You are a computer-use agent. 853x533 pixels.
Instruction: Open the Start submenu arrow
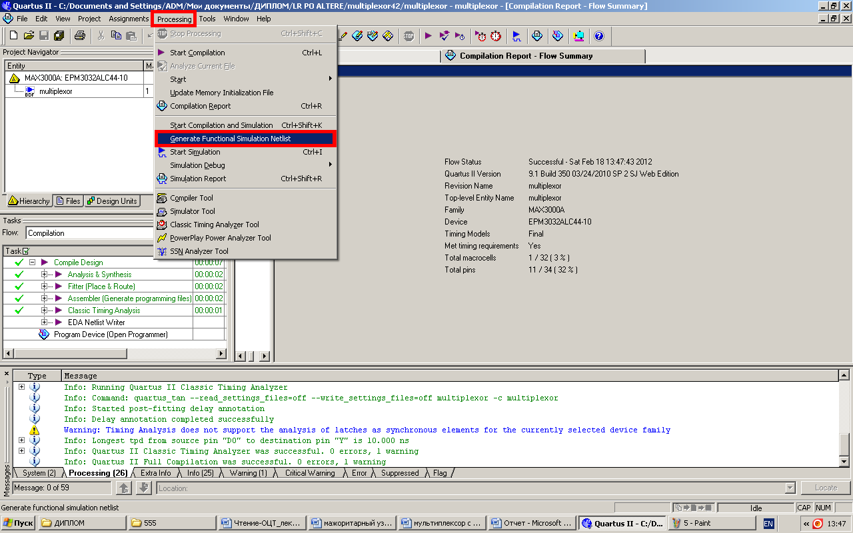[331, 79]
